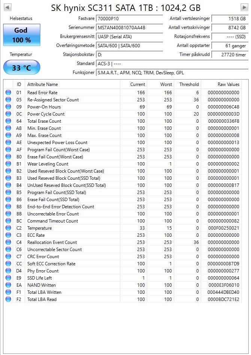Select the UASP (Serial ATA) interface field

pyautogui.click(x=129, y=37)
